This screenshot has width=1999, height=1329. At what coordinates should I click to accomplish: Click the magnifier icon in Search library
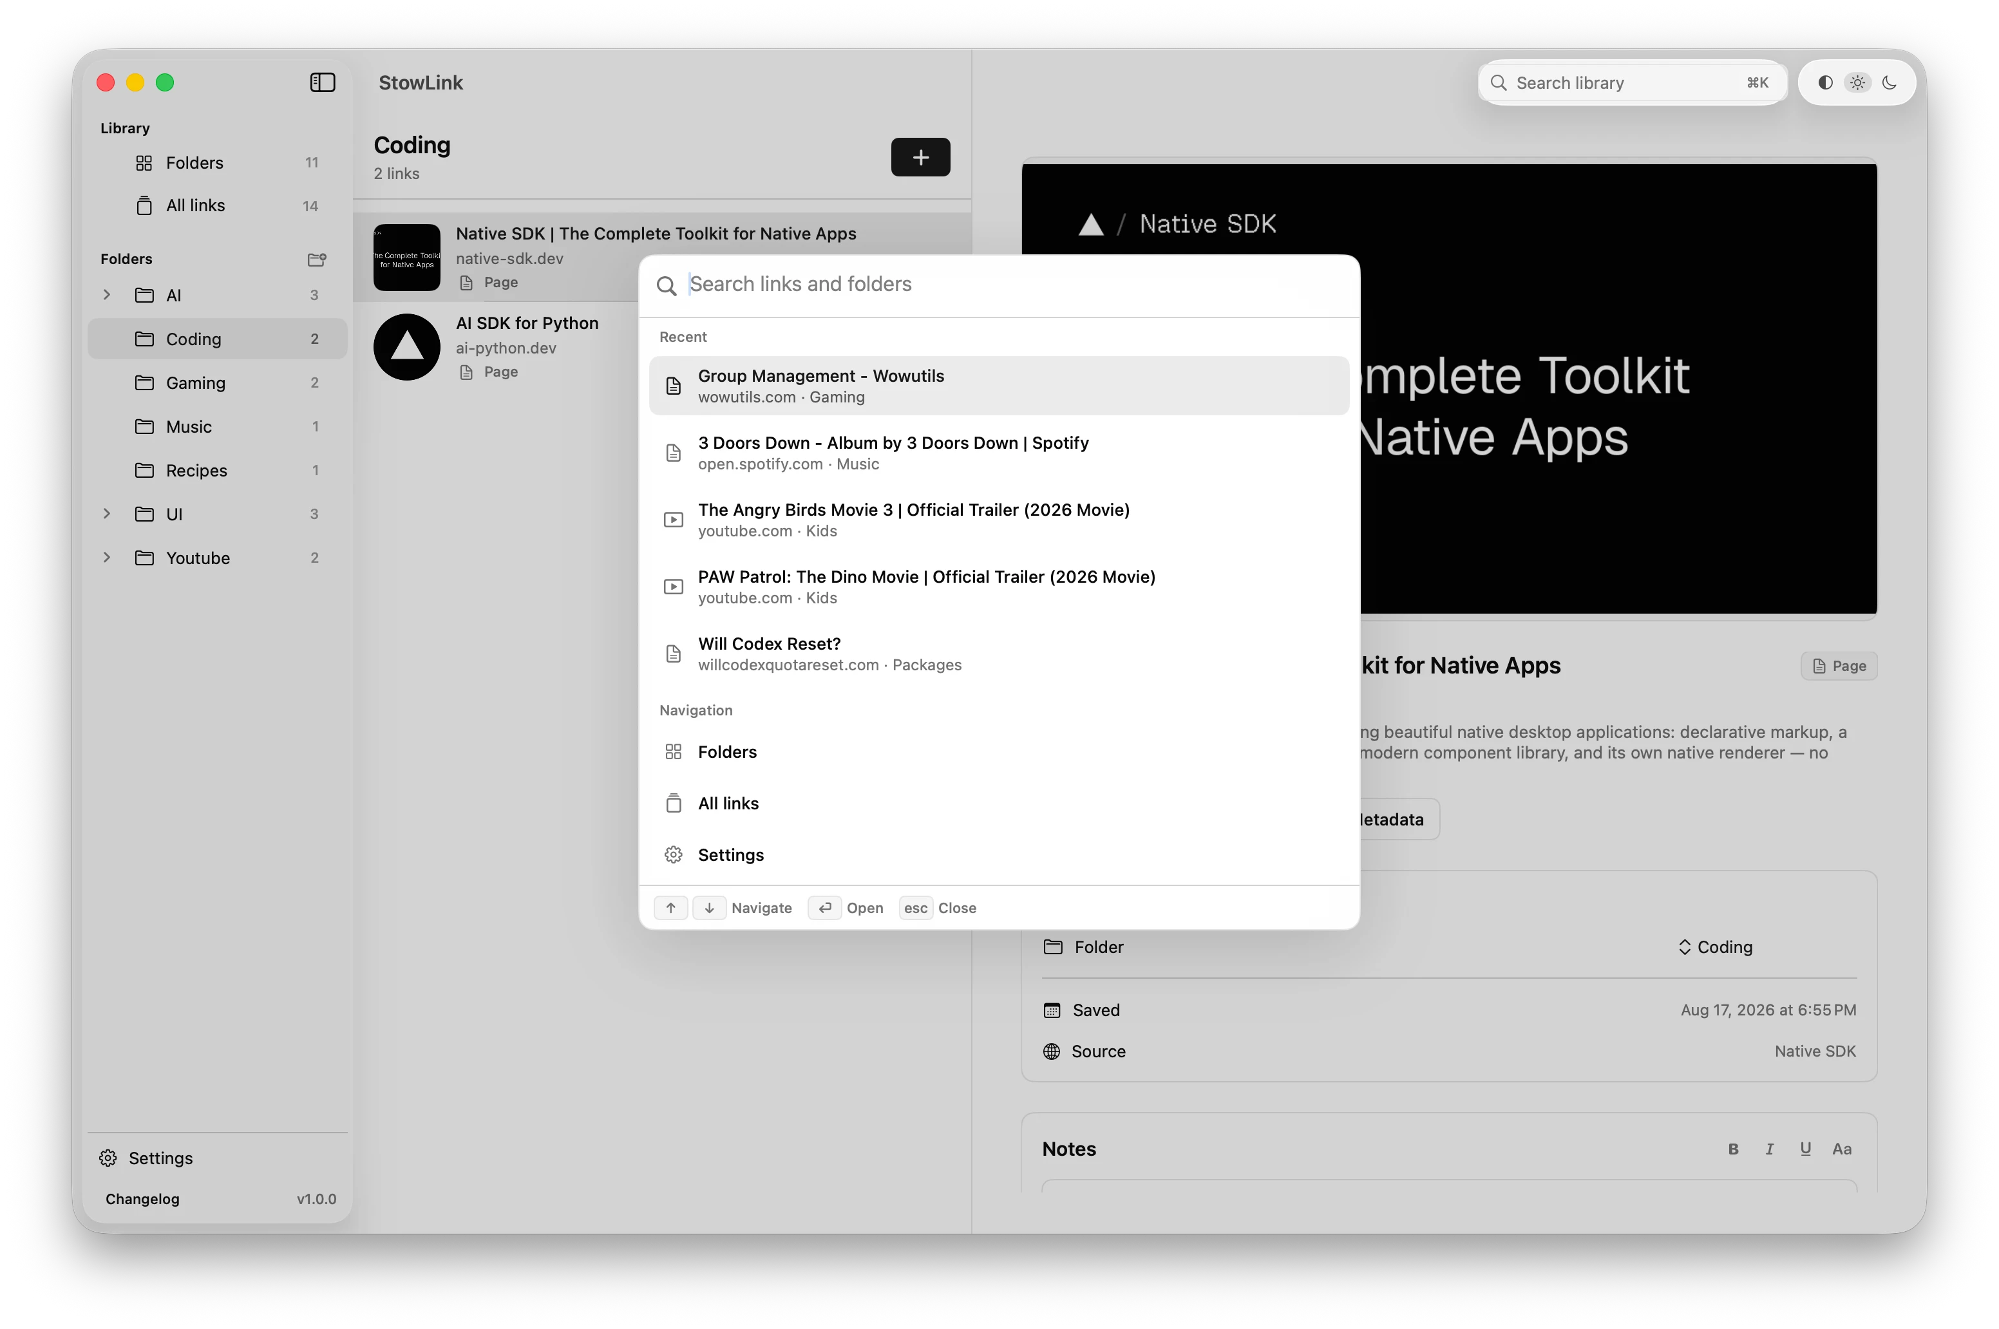pos(1498,82)
